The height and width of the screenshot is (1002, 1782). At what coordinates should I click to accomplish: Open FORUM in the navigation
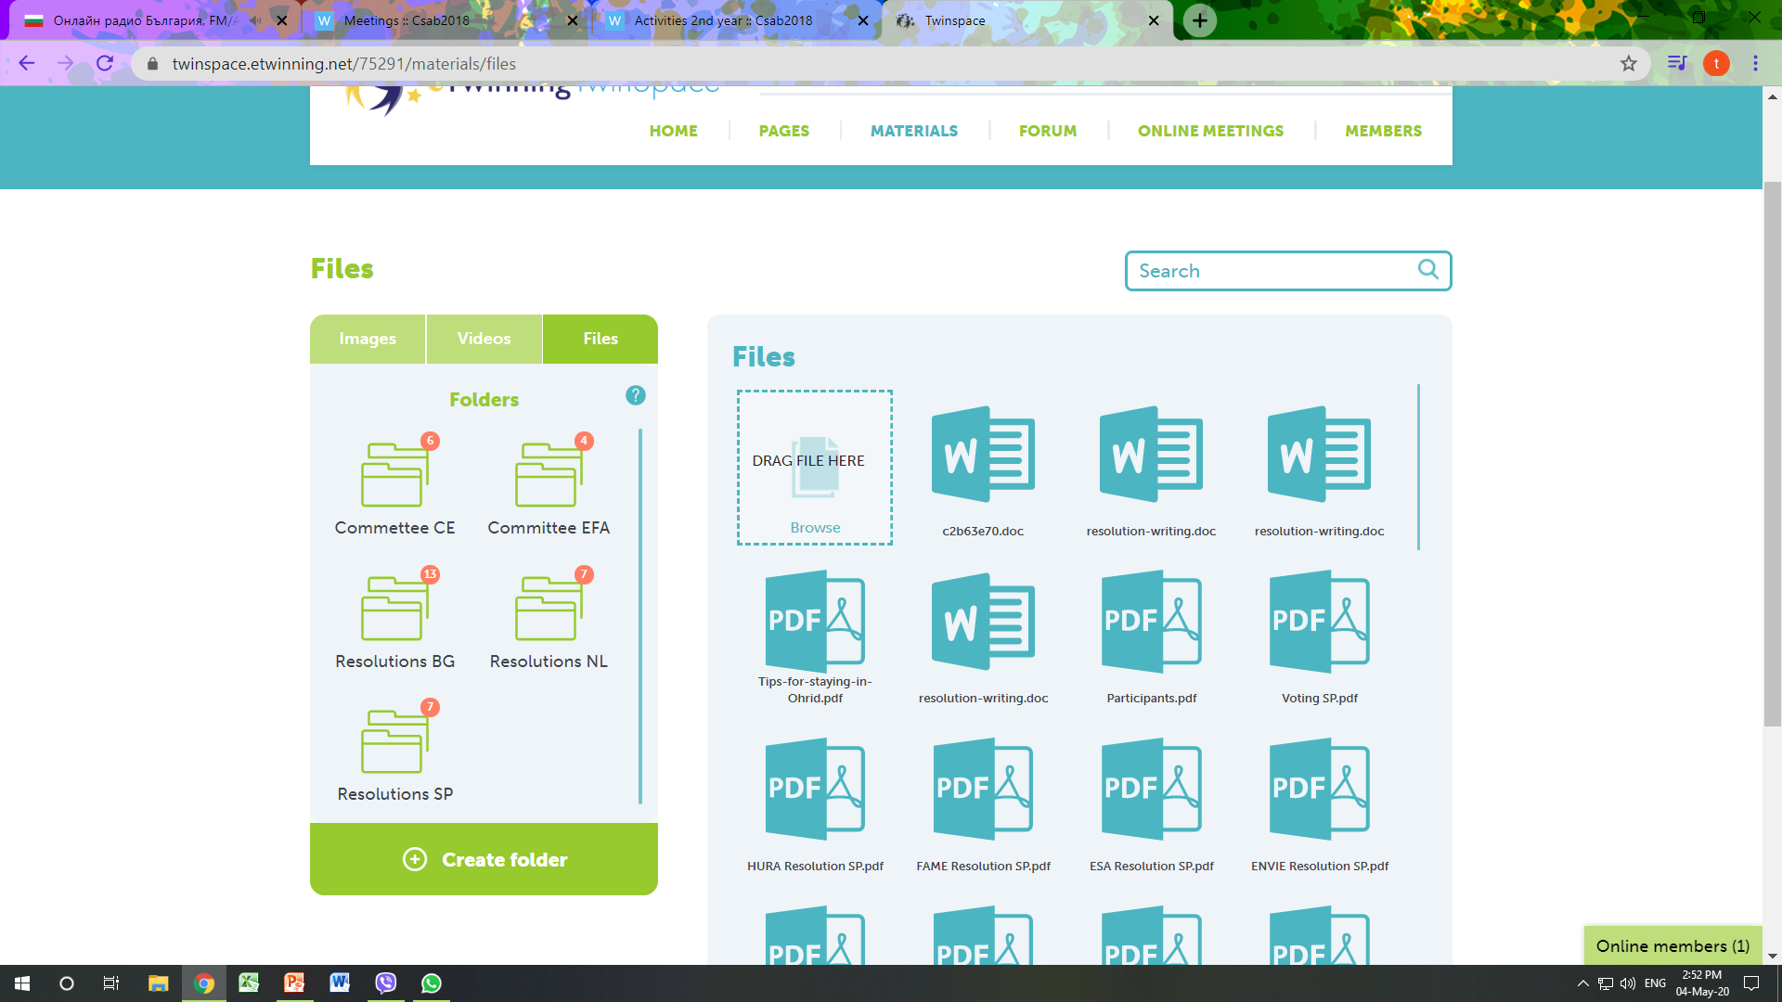(1048, 131)
